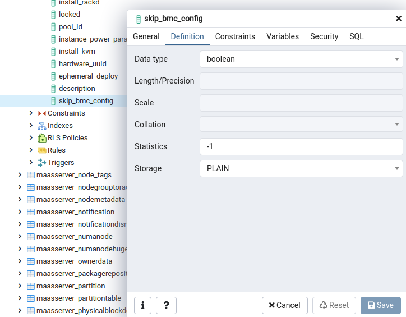Open the help question mark button
Image resolution: width=406 pixels, height=317 pixels.
[166, 305]
